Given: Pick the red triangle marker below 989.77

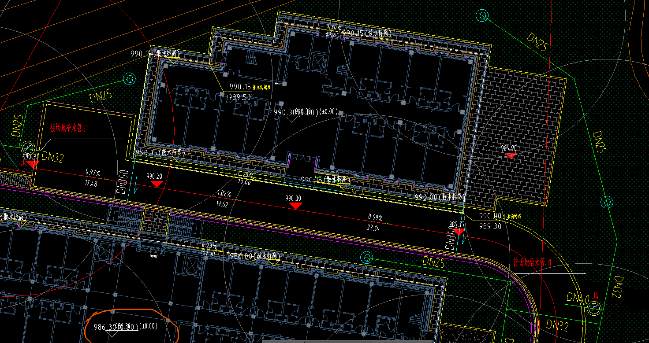Looking at the screenshot, I should [x=459, y=231].
